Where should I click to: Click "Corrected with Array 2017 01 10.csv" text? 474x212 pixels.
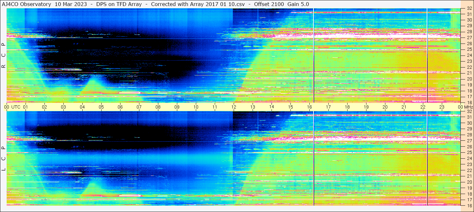click(x=198, y=4)
